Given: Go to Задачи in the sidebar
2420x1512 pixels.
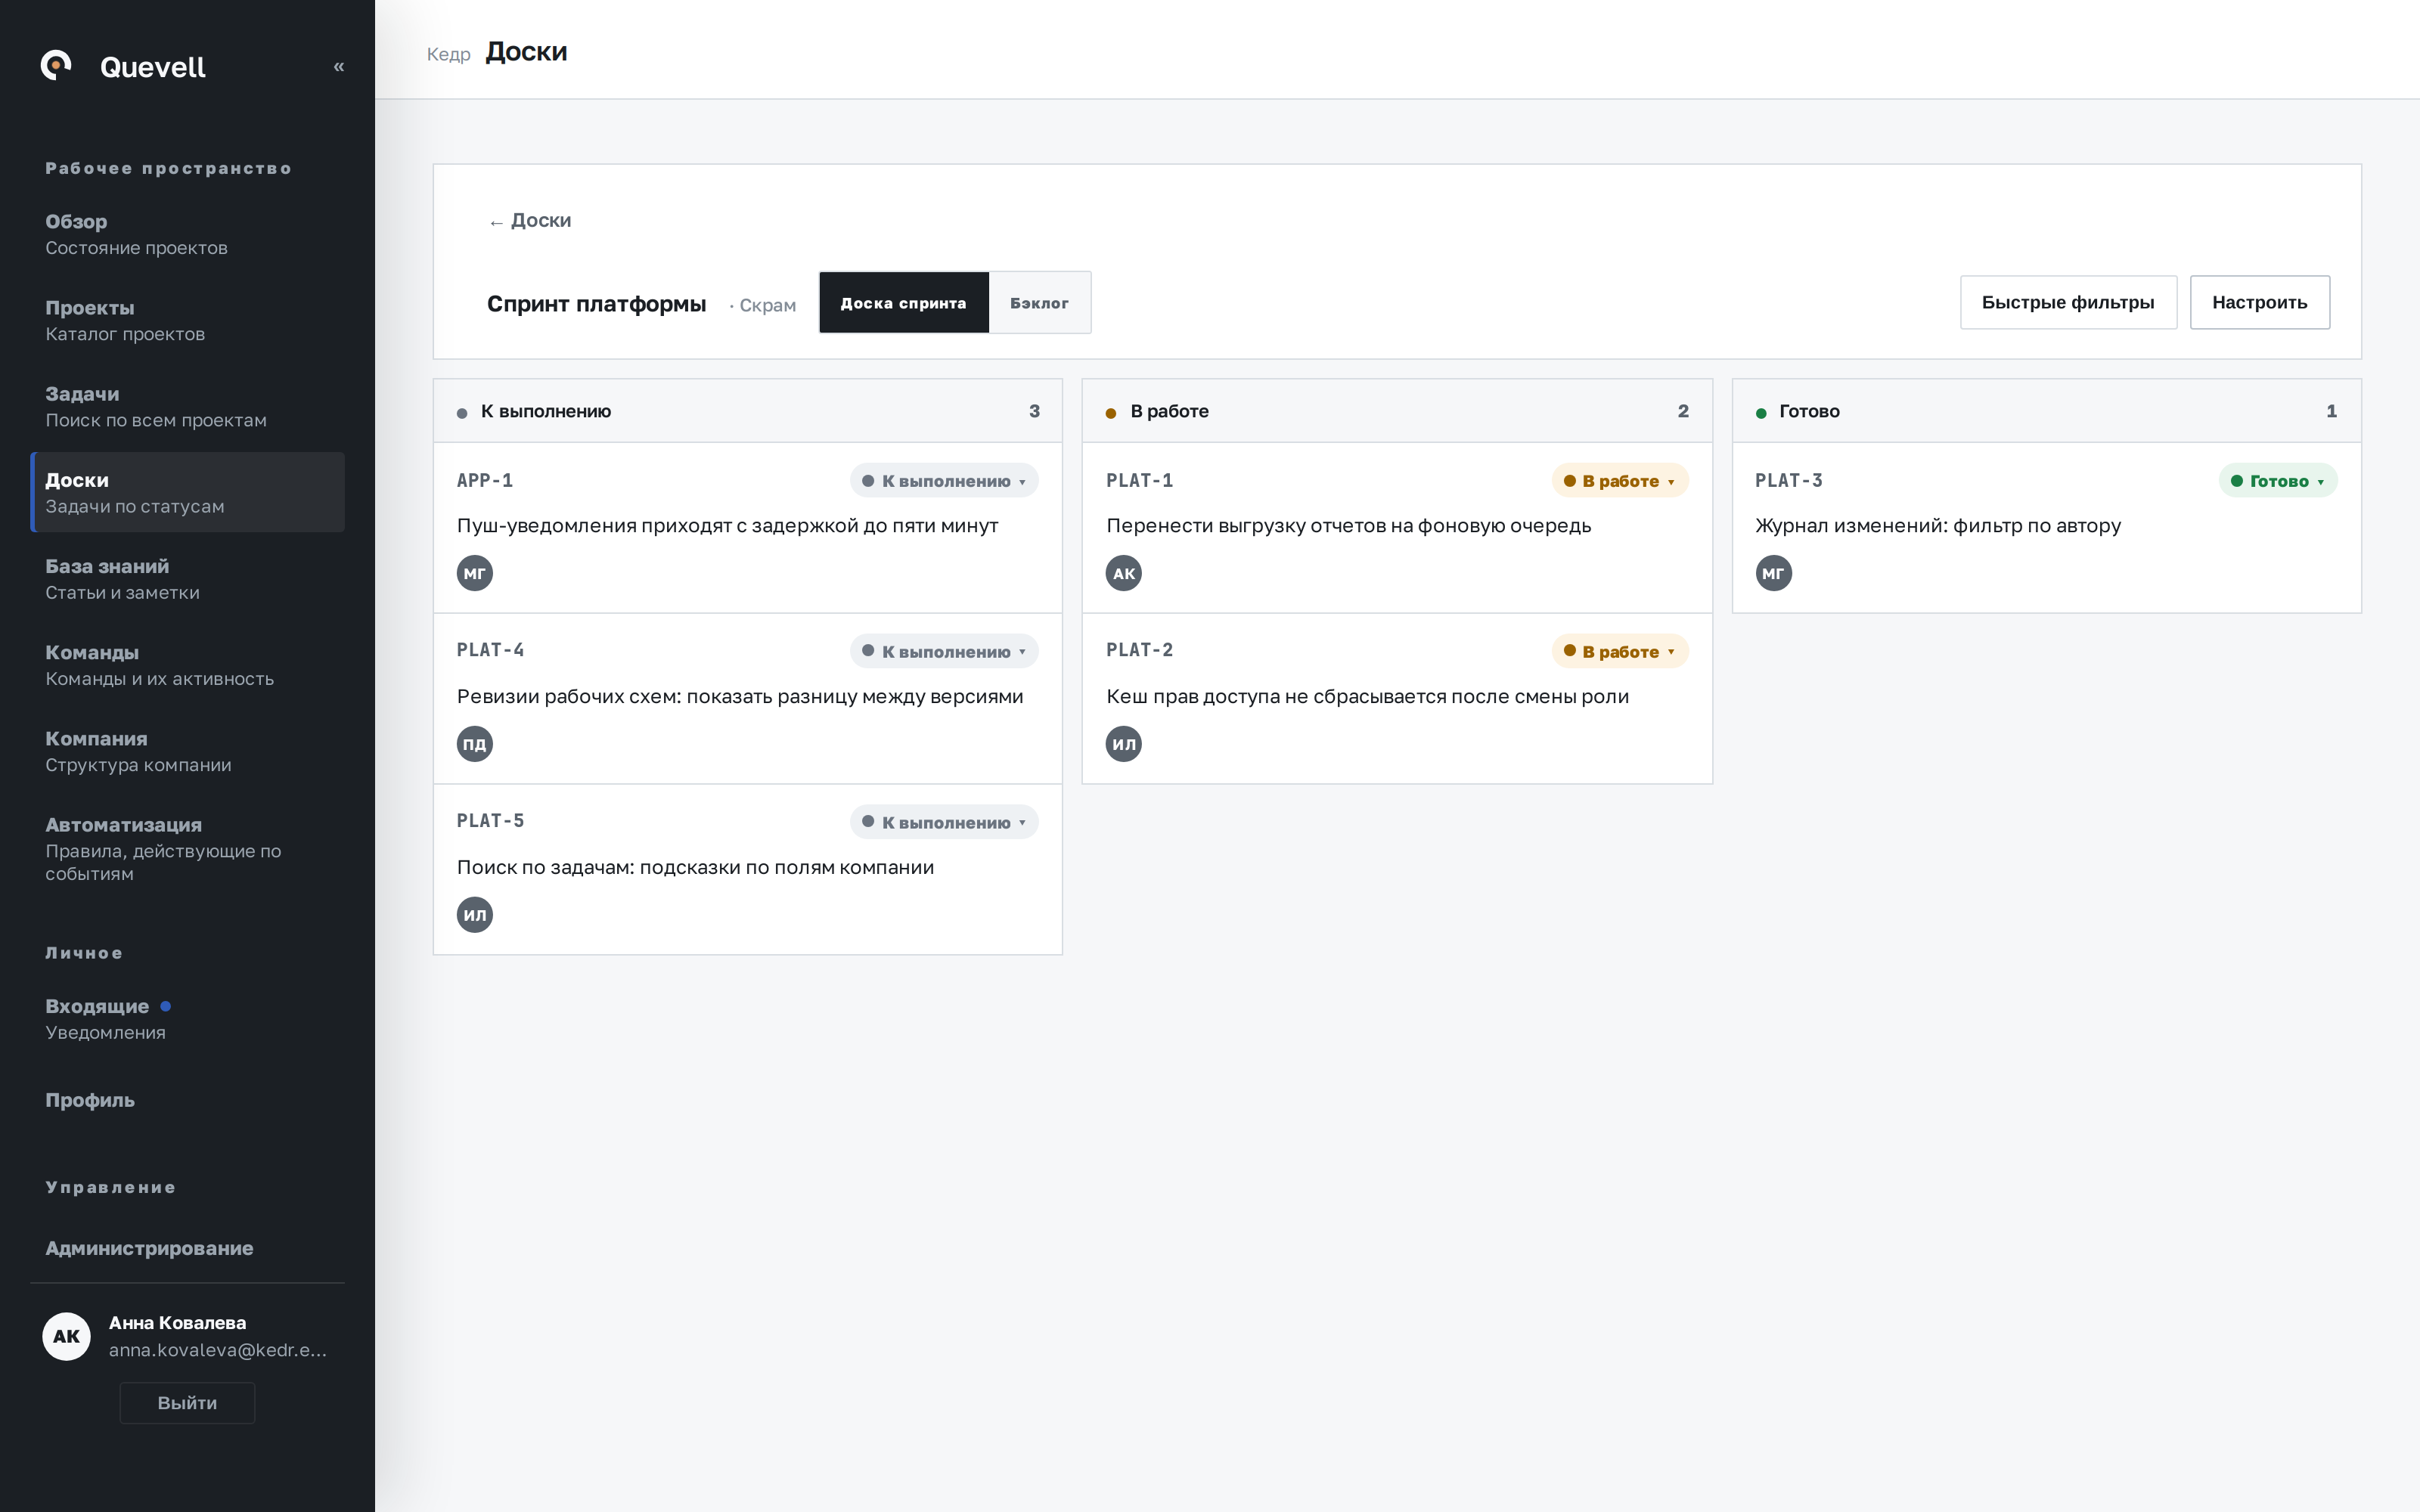Looking at the screenshot, I should (x=187, y=406).
